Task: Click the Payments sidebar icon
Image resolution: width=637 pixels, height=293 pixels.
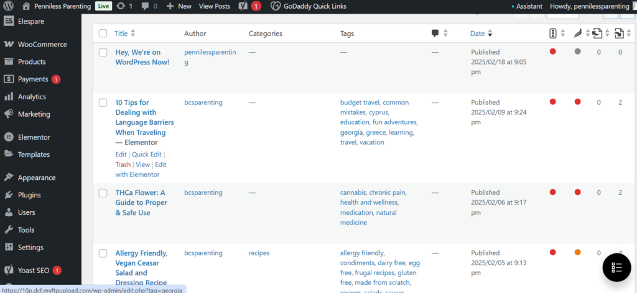Action: [9, 79]
